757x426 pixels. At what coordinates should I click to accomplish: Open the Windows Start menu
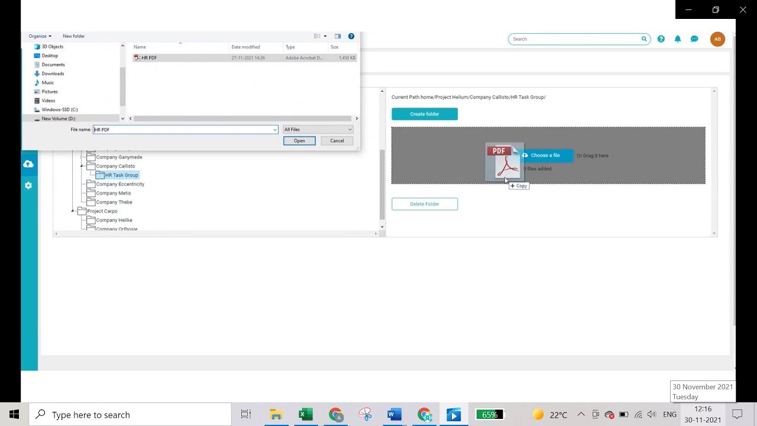click(x=14, y=415)
